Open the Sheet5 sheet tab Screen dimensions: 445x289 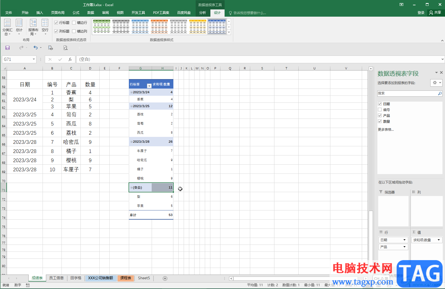pyautogui.click(x=144, y=278)
